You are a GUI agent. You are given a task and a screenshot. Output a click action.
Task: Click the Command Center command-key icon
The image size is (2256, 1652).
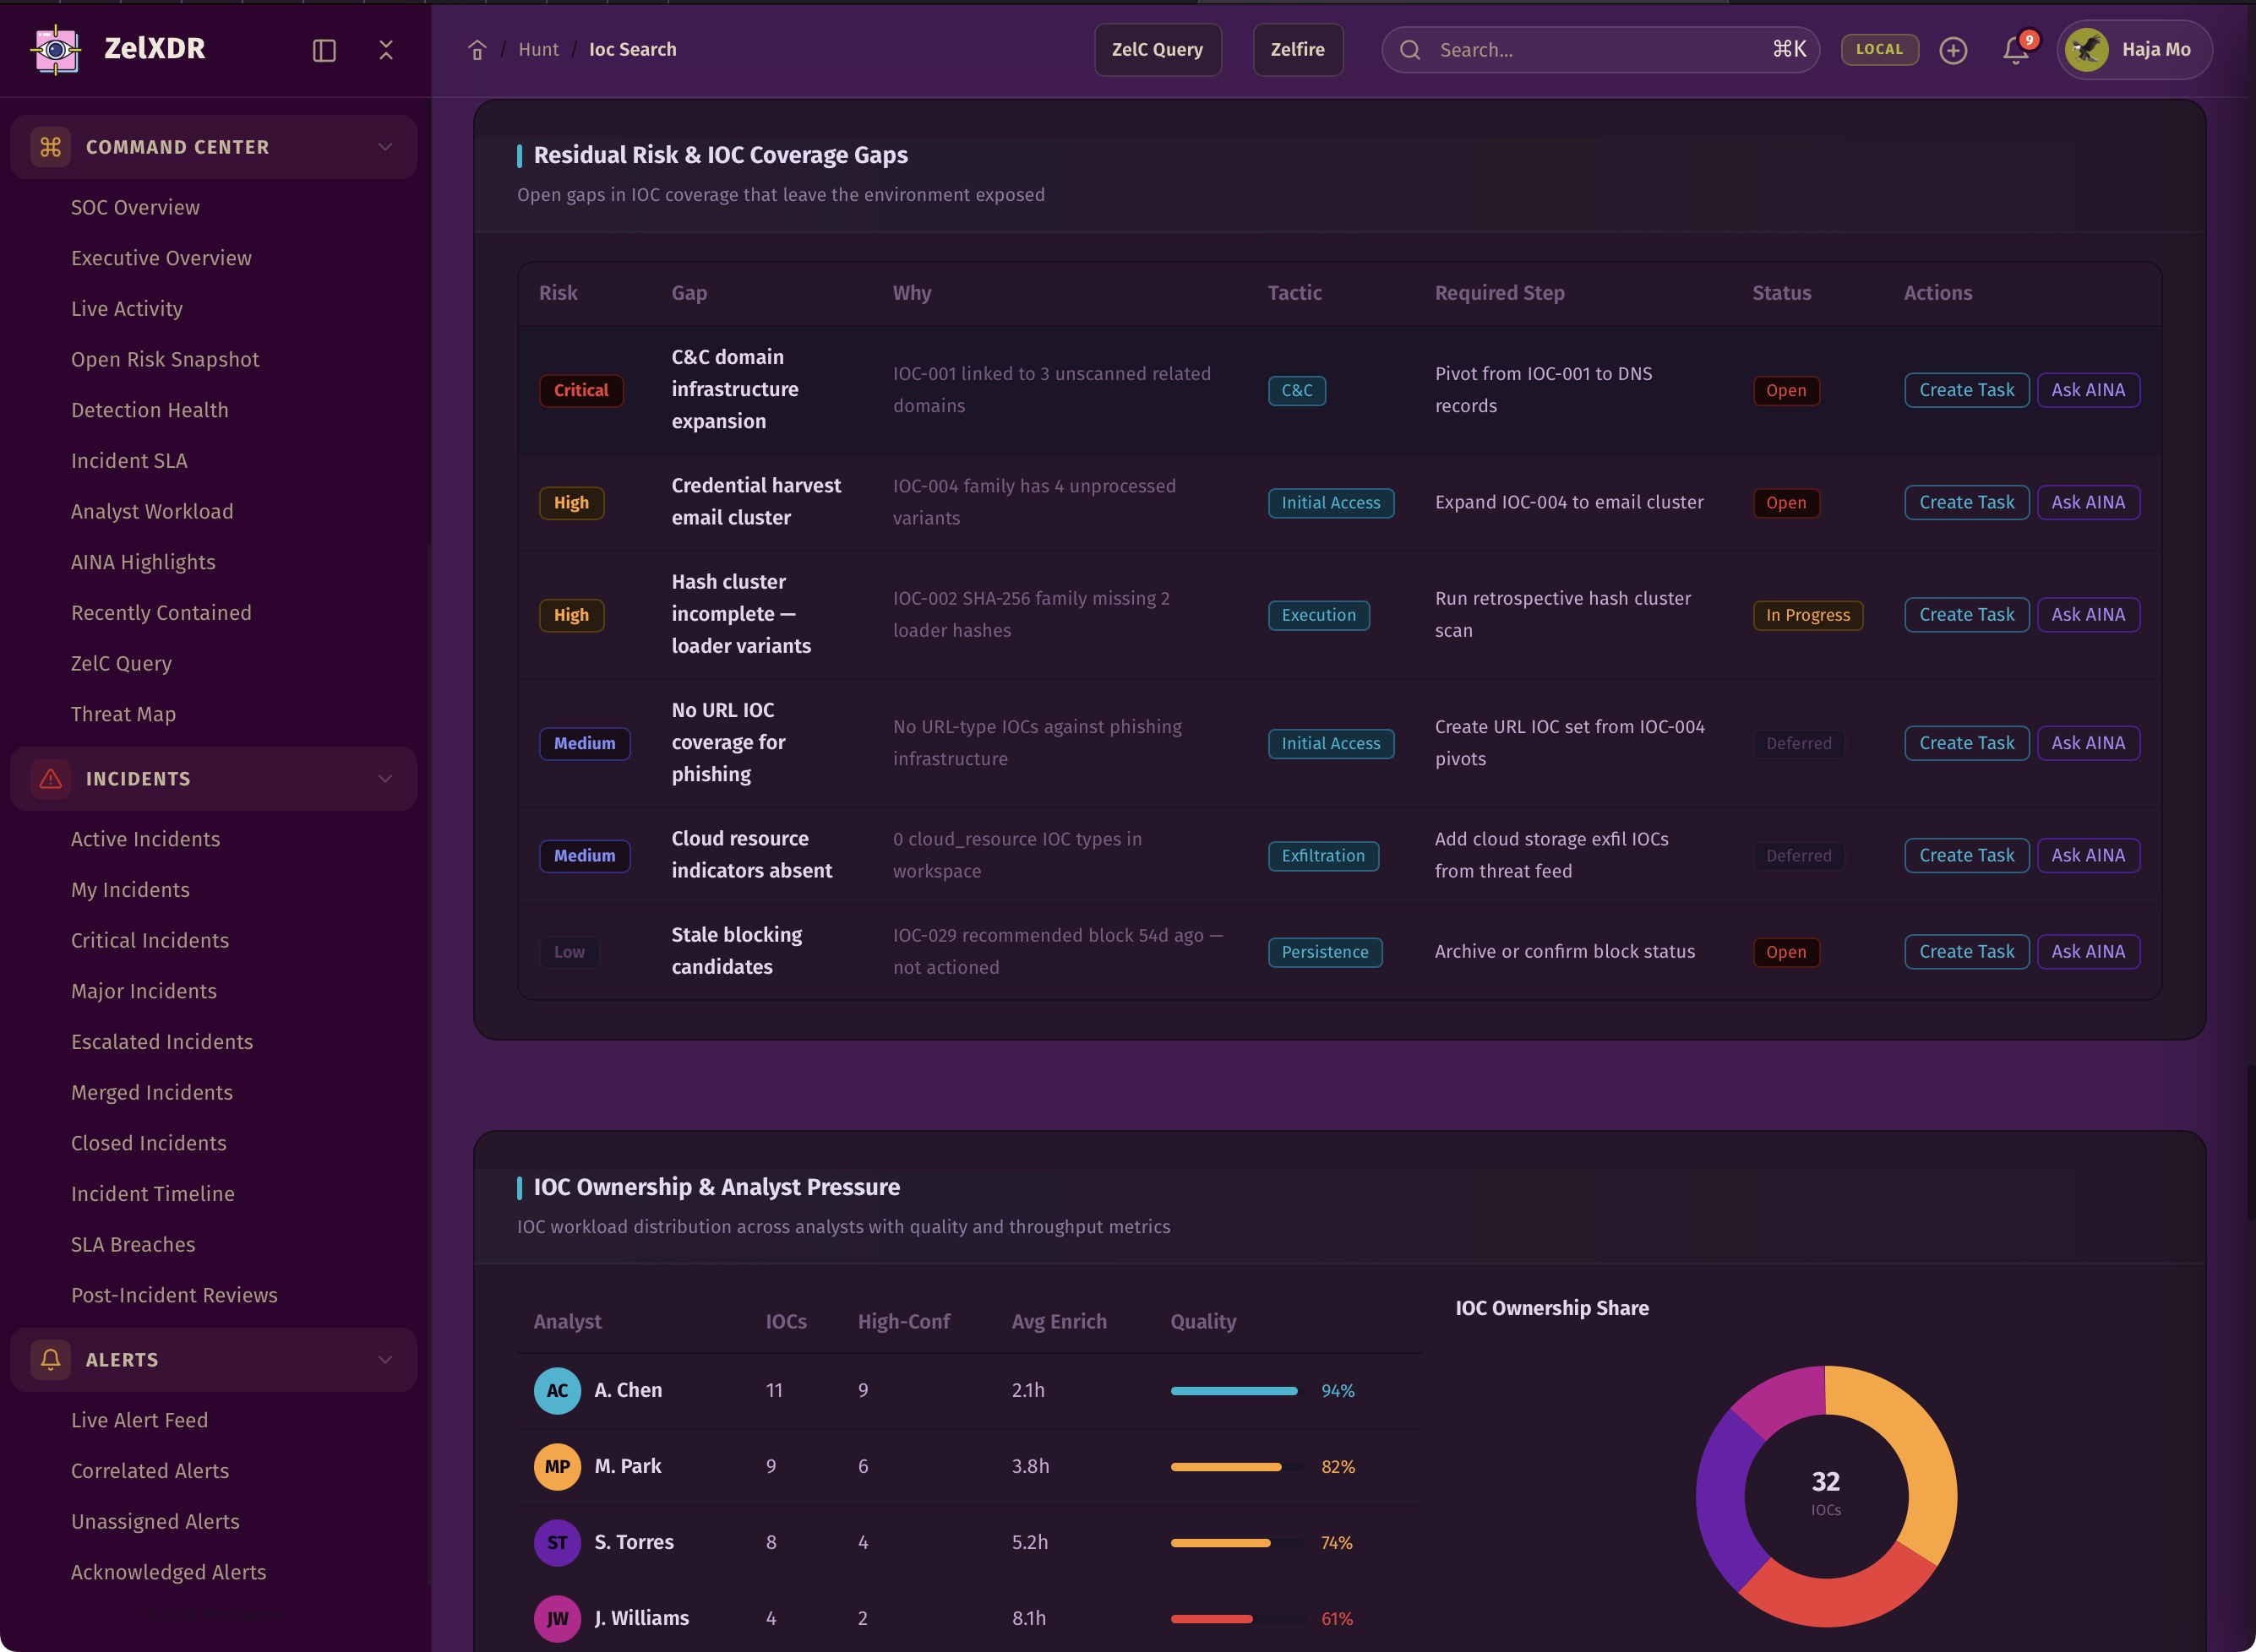click(51, 147)
